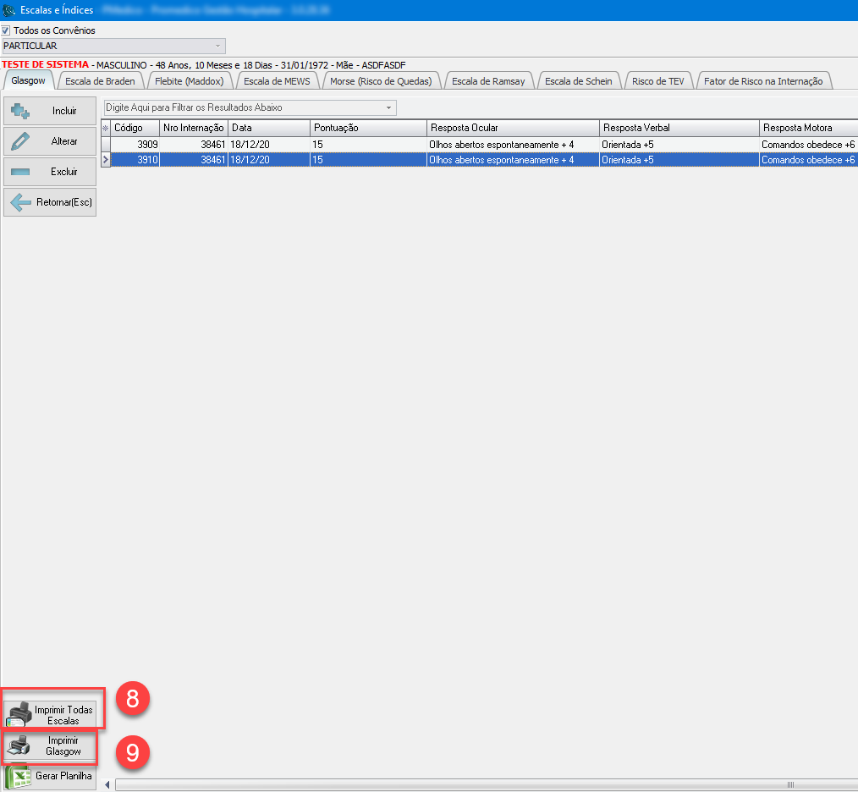Switch to the Escala de Braden tab

tap(101, 81)
